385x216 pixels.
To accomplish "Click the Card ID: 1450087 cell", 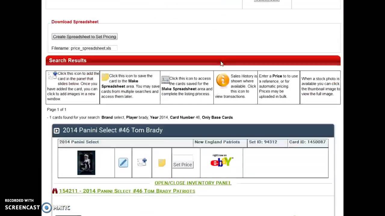I will tap(308, 143).
